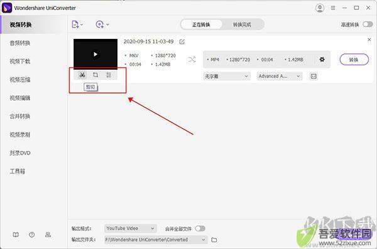Switch to the 正在转换 tab
This screenshot has width=377, height=249.
(x=201, y=25)
